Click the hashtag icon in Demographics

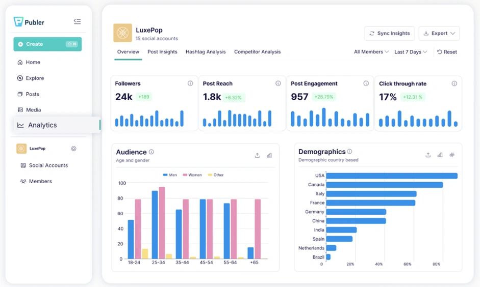click(x=452, y=155)
